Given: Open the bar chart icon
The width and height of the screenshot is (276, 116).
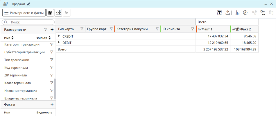Looking at the screenshot, I should click(237, 13).
